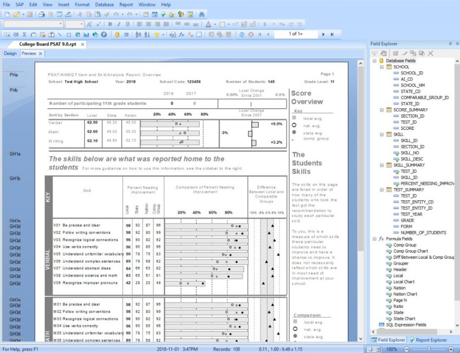The width and height of the screenshot is (460, 353).
Task: Go to next page arrow
Action: tap(323, 34)
